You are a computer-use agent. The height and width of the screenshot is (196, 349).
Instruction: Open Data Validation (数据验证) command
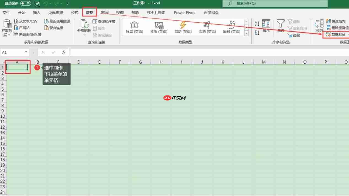(336, 34)
